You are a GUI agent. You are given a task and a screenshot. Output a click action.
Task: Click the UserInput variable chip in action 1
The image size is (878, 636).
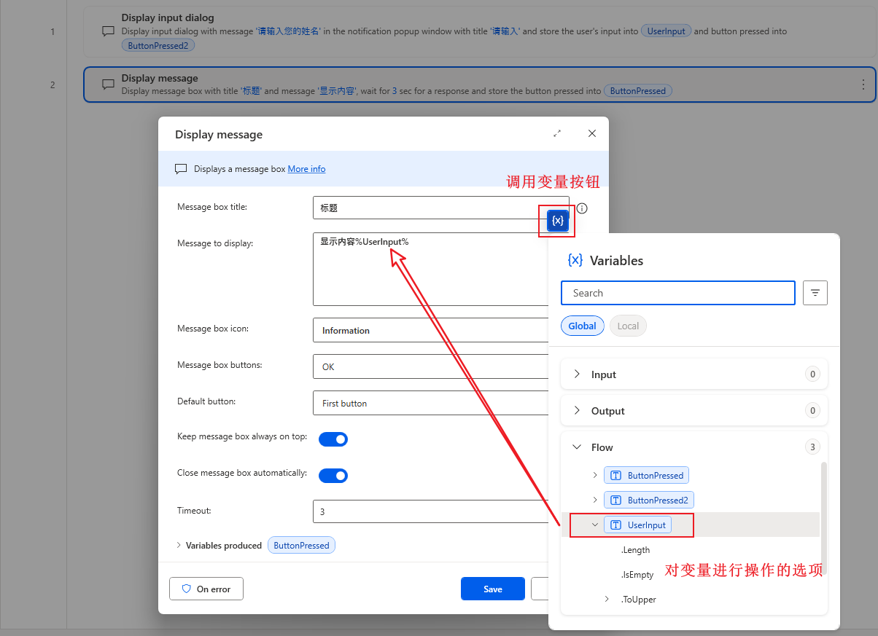point(666,31)
